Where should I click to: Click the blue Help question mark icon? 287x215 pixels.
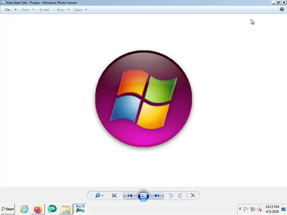[282, 9]
